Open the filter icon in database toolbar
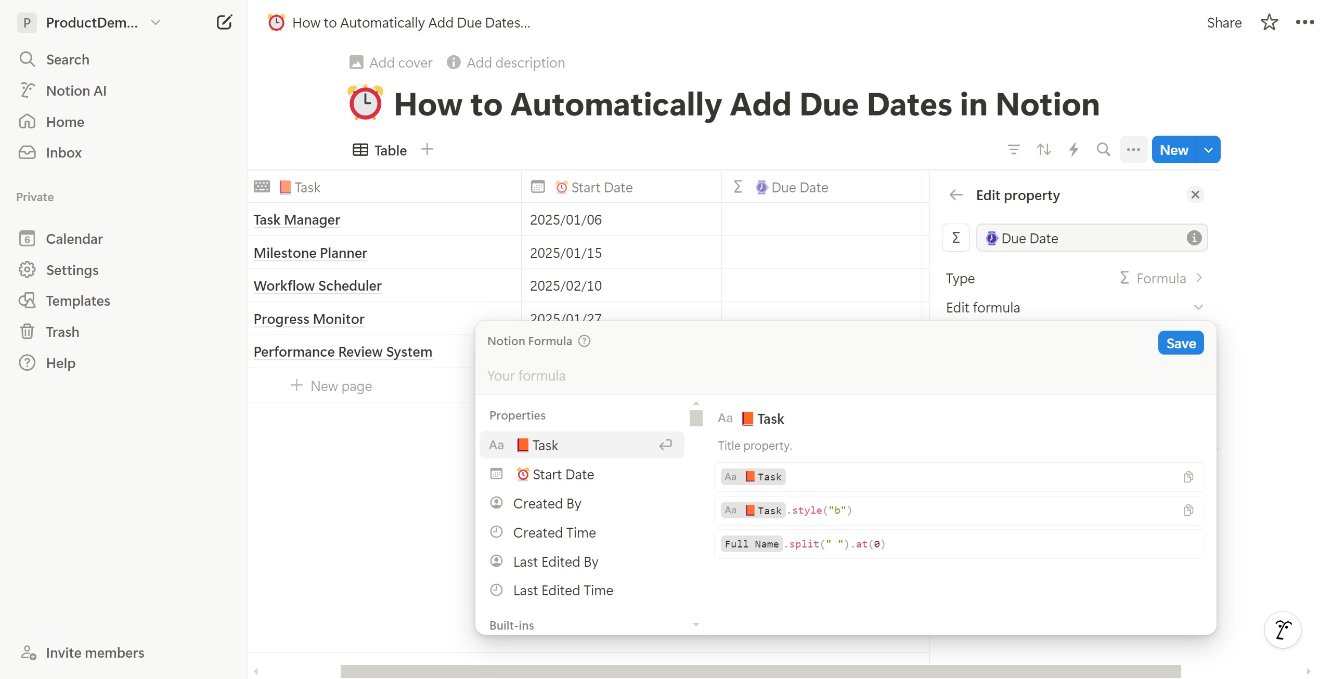Viewport: 1332px width, 679px height. [x=1014, y=150]
